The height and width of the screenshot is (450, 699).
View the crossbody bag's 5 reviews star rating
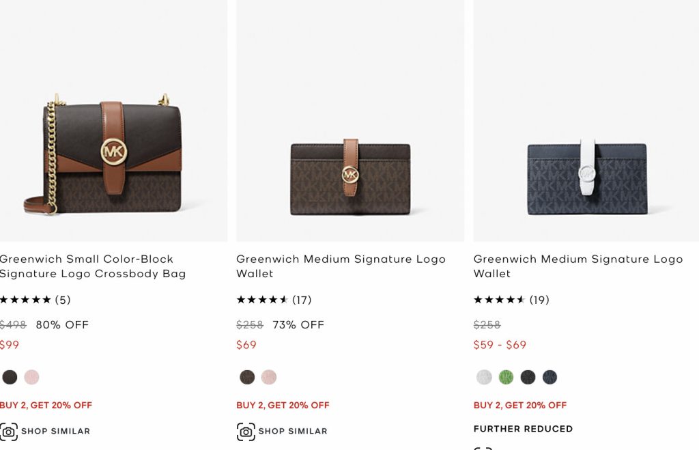coord(26,300)
